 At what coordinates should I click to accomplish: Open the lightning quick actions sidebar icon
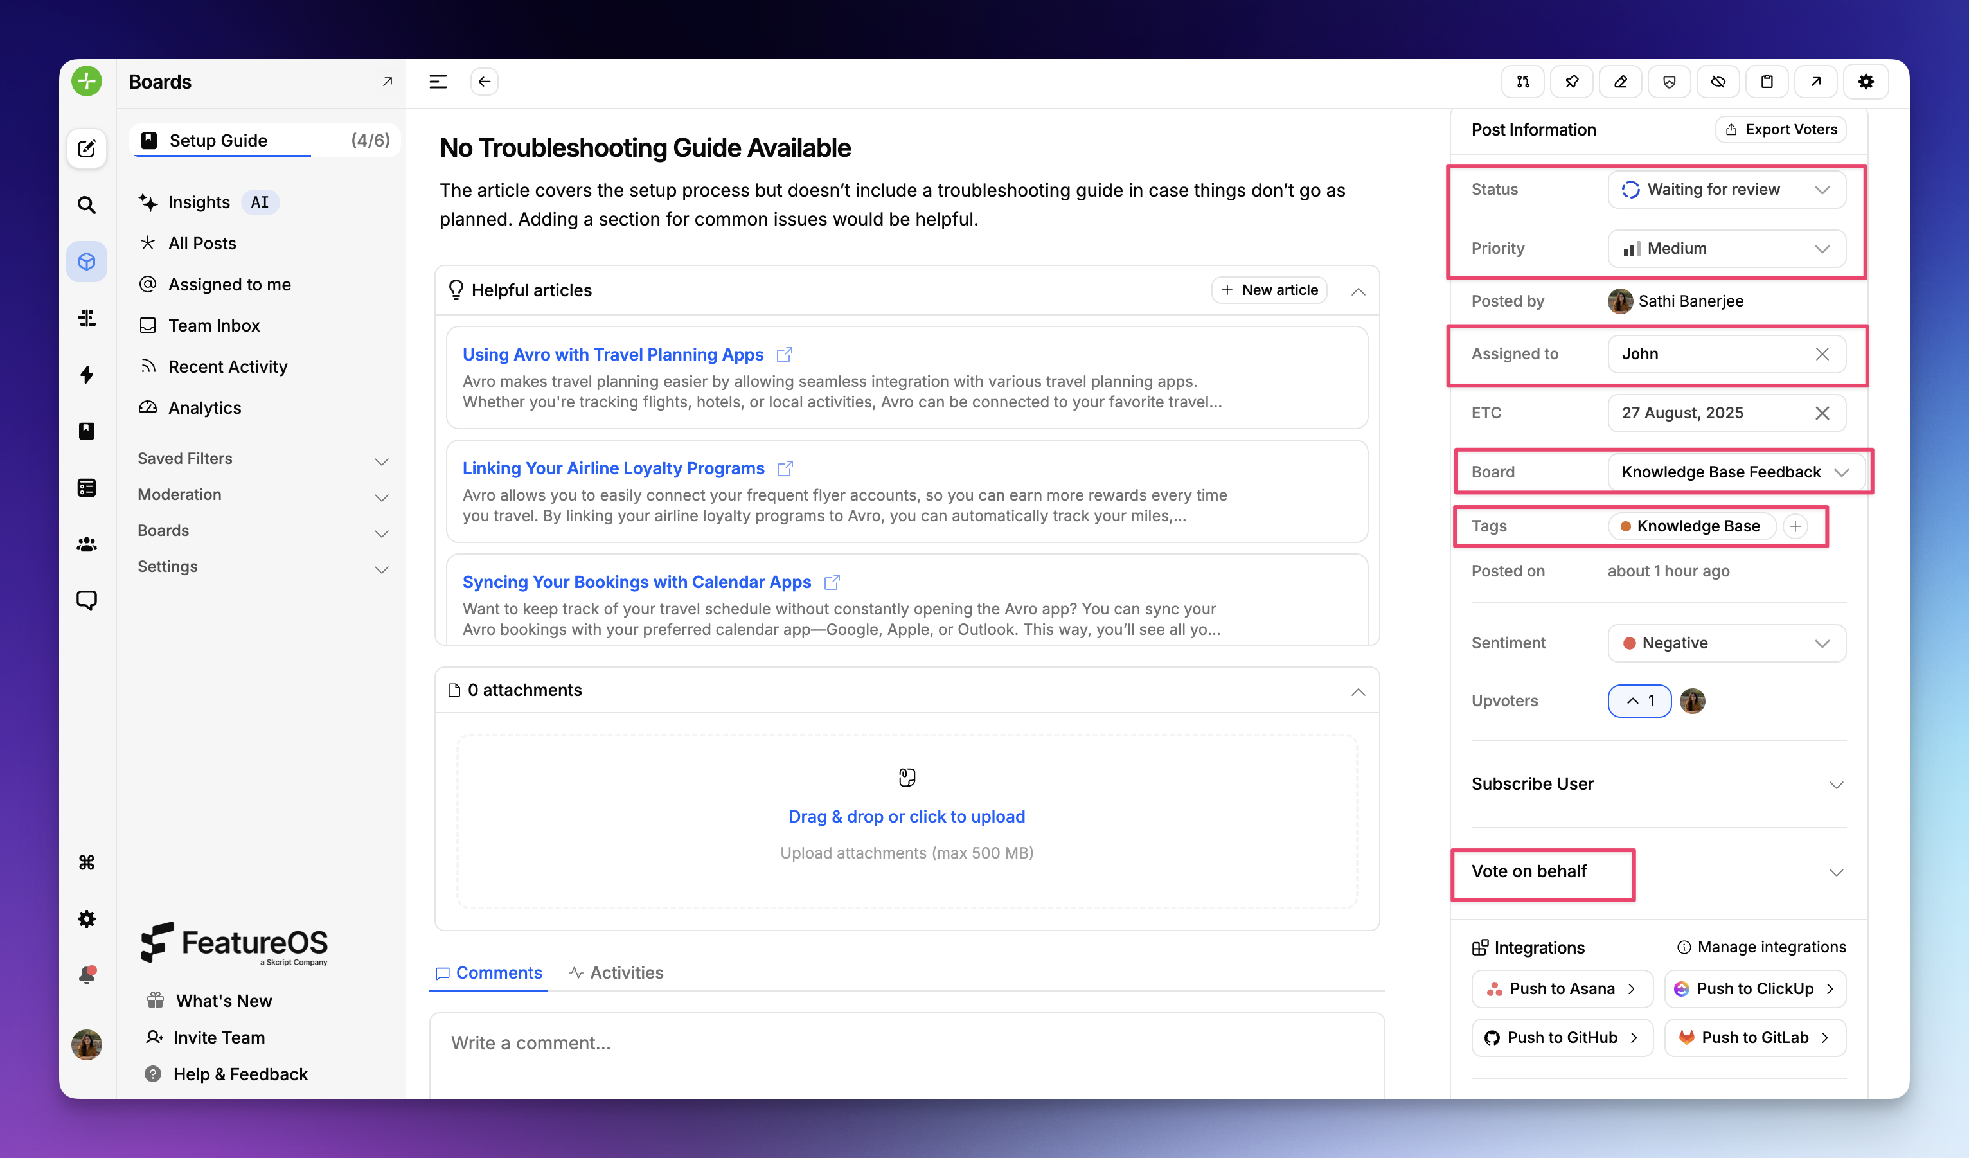[x=86, y=375]
